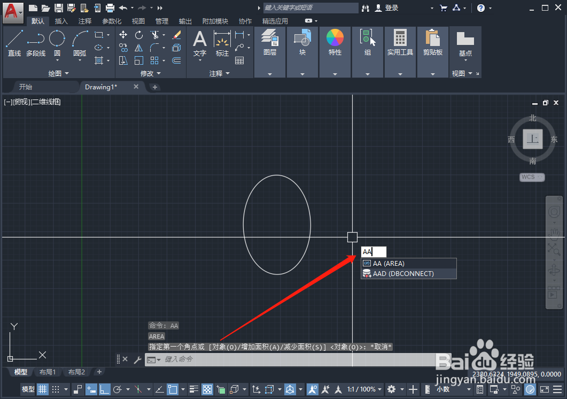Activate the Trim scissors tool
Image resolution: width=567 pixels, height=399 pixels.
155,35
